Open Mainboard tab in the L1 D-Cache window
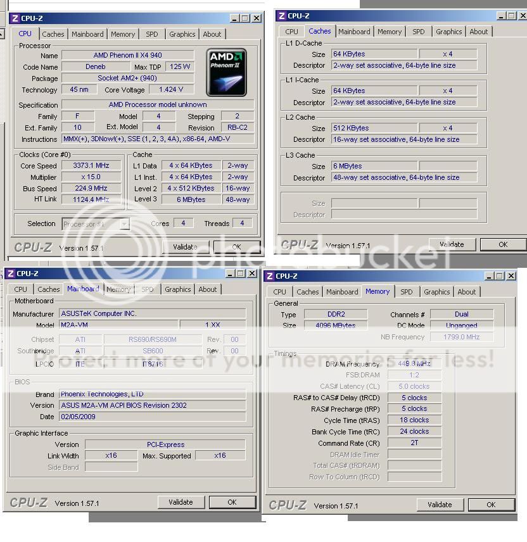 coord(354,32)
